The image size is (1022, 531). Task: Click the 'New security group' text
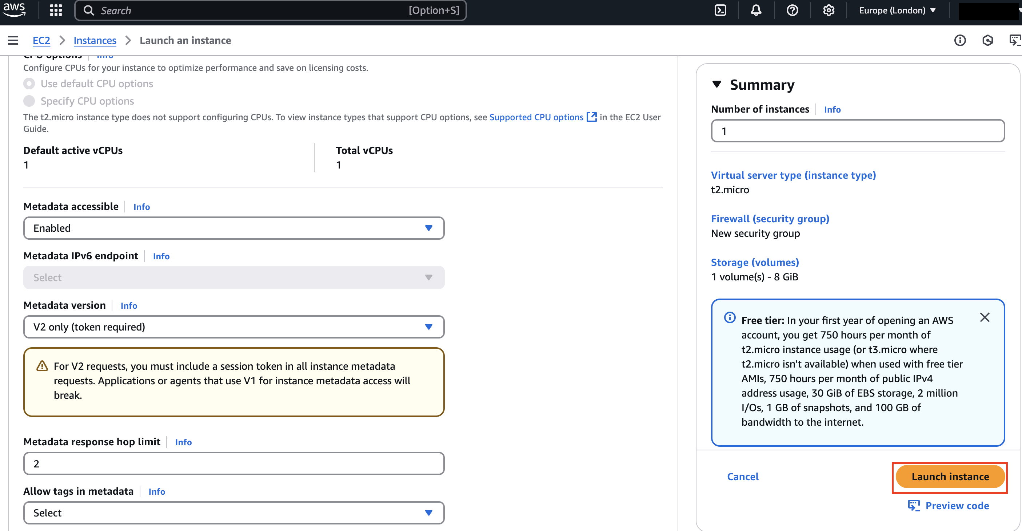coord(755,233)
